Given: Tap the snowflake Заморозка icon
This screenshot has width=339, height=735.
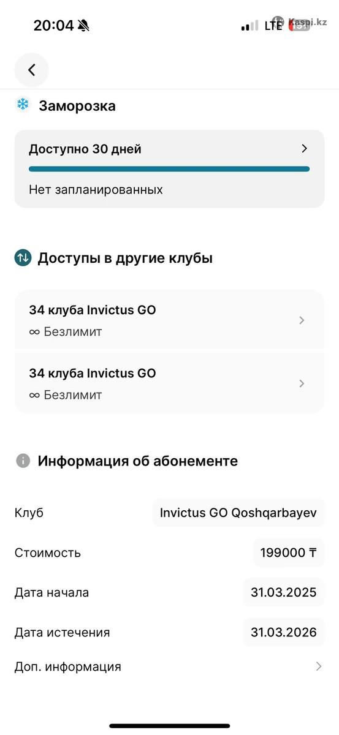Looking at the screenshot, I should [22, 105].
